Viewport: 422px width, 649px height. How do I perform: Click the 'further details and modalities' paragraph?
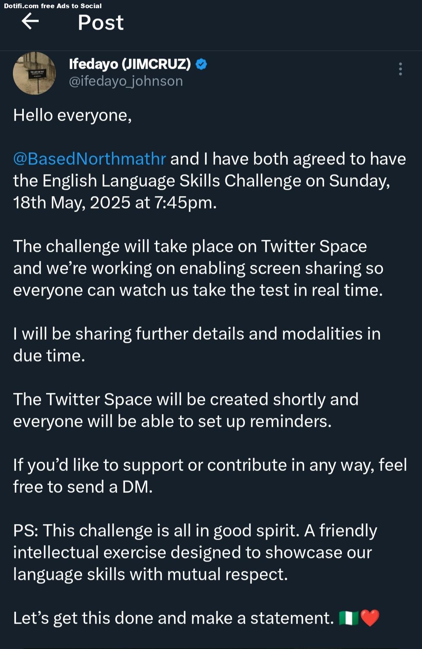tap(197, 345)
